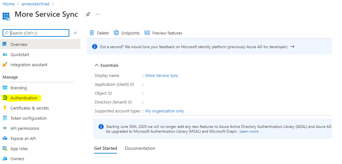Viewport: 342px width, 164px height.
Task: Click the amesistechnet breadcrumb link
Action: [x=36, y=4]
